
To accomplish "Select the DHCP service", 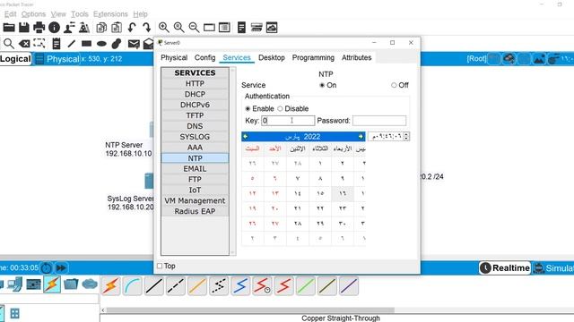I will click(x=195, y=94).
